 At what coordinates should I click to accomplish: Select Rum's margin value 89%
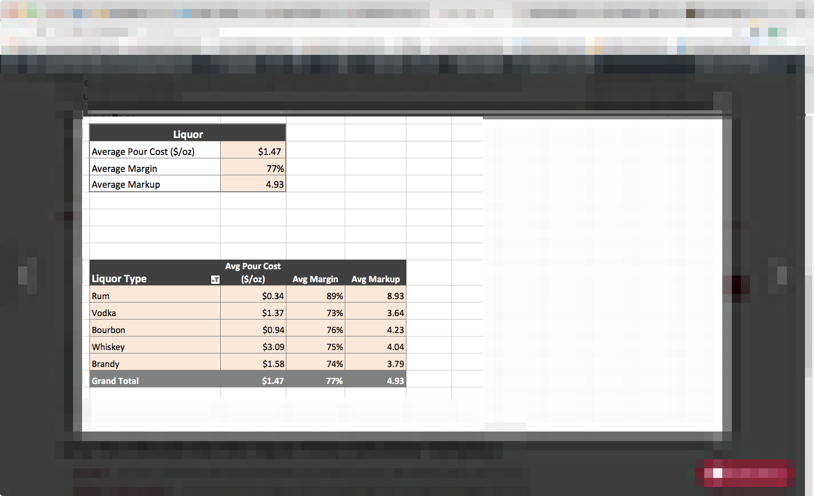click(315, 294)
